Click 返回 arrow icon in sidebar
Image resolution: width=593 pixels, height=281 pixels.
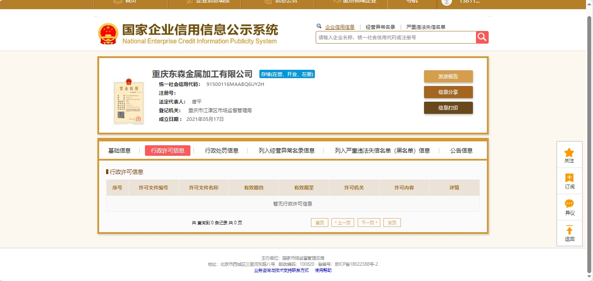(569, 230)
